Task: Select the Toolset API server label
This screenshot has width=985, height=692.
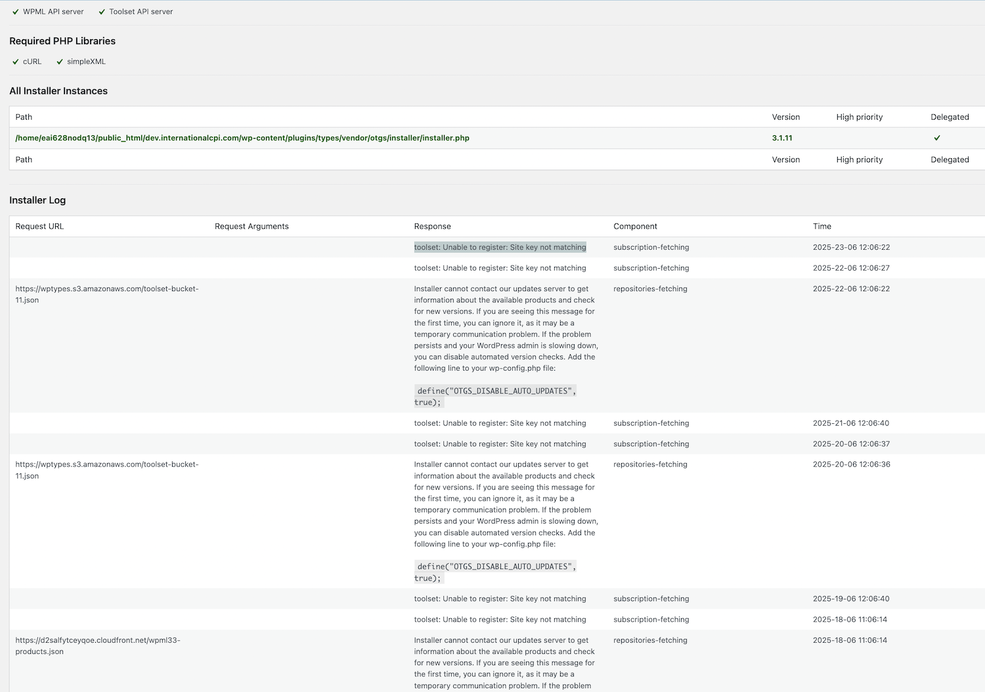Action: (141, 12)
